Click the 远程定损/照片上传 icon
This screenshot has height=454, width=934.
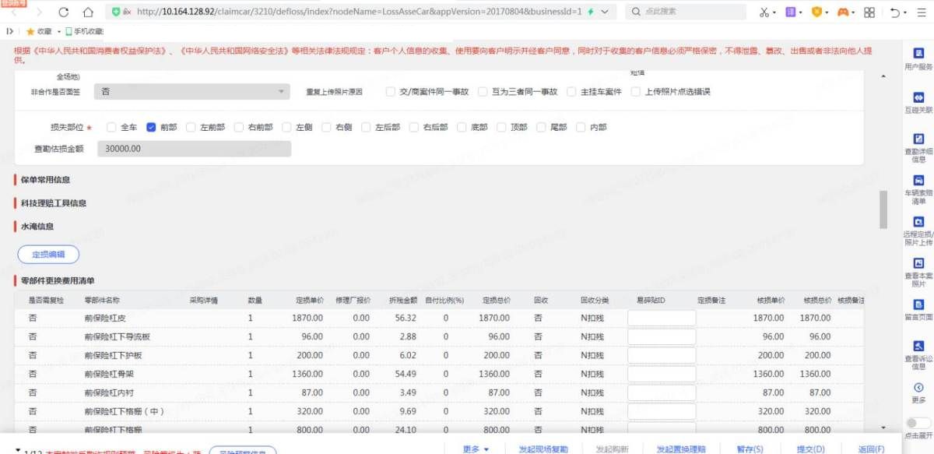pyautogui.click(x=918, y=222)
